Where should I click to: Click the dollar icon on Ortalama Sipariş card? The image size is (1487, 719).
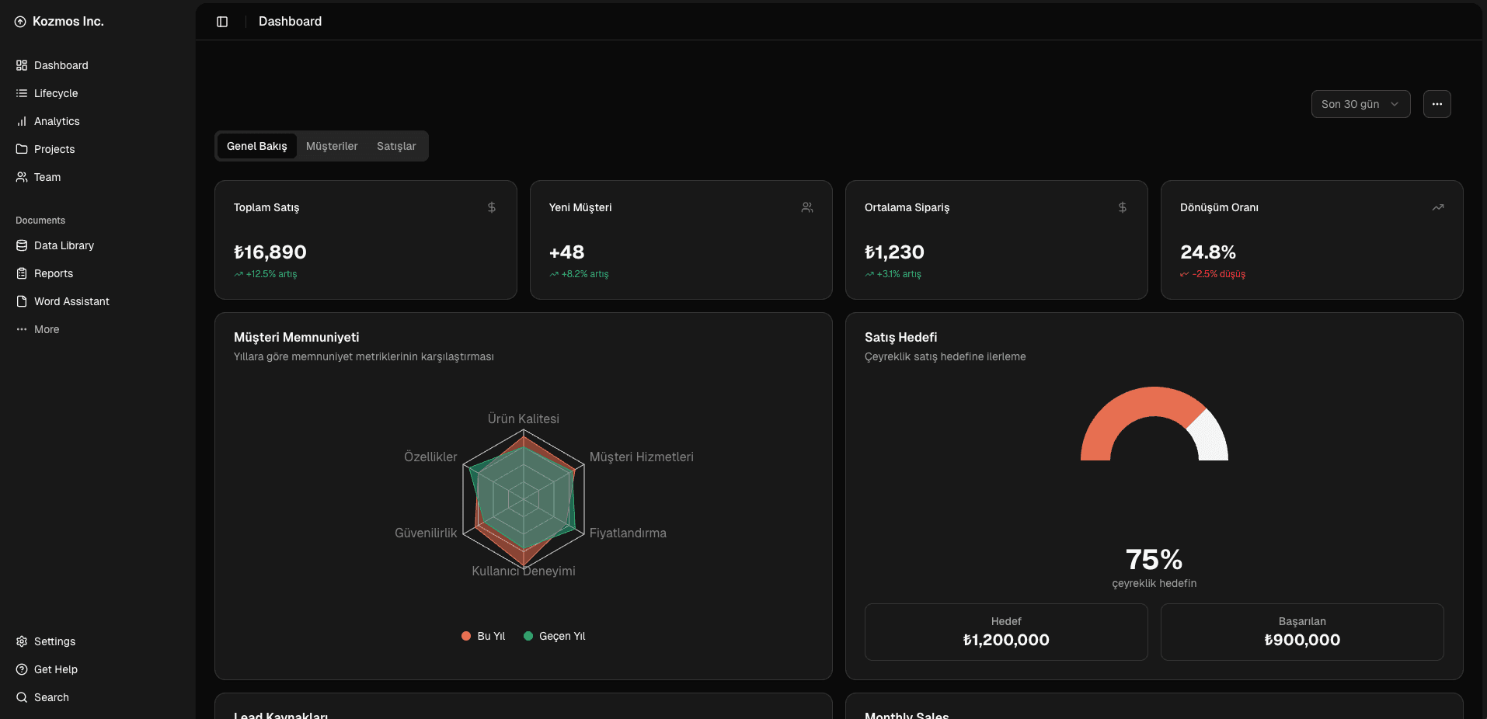tap(1123, 207)
